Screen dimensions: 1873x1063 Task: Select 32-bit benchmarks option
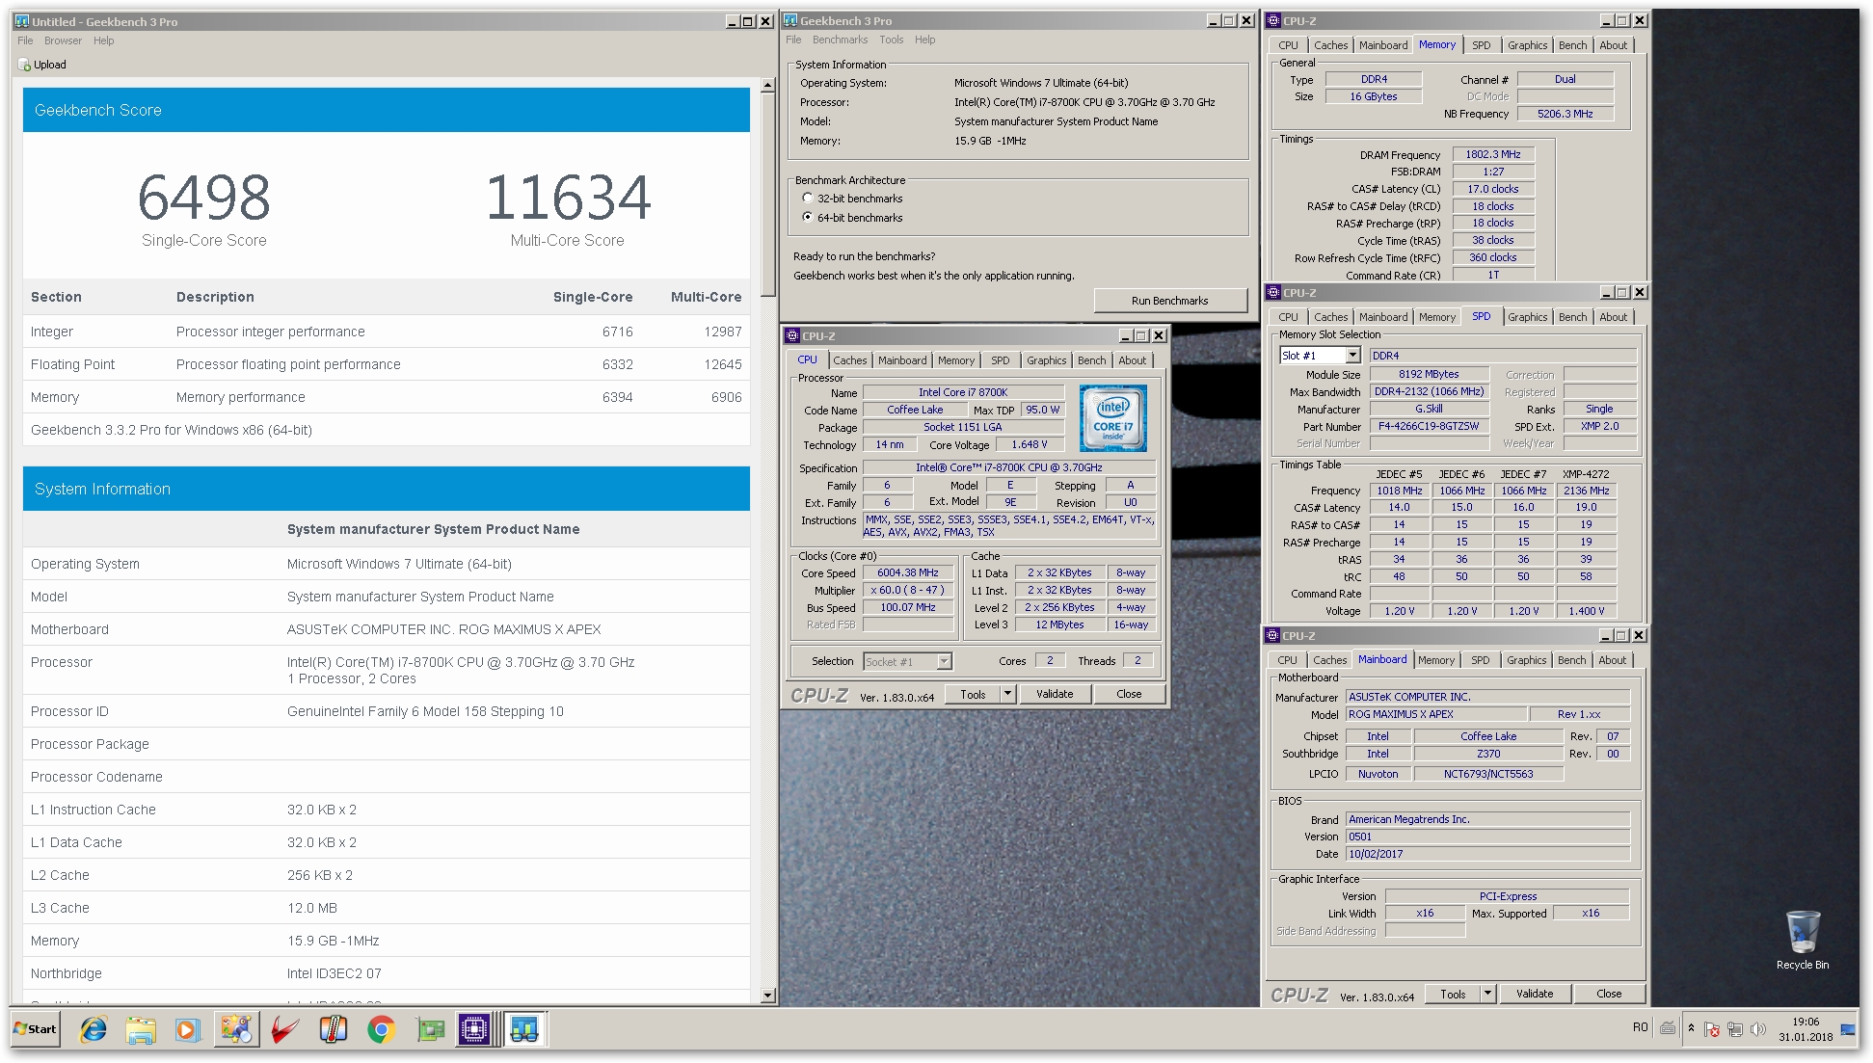(x=807, y=199)
